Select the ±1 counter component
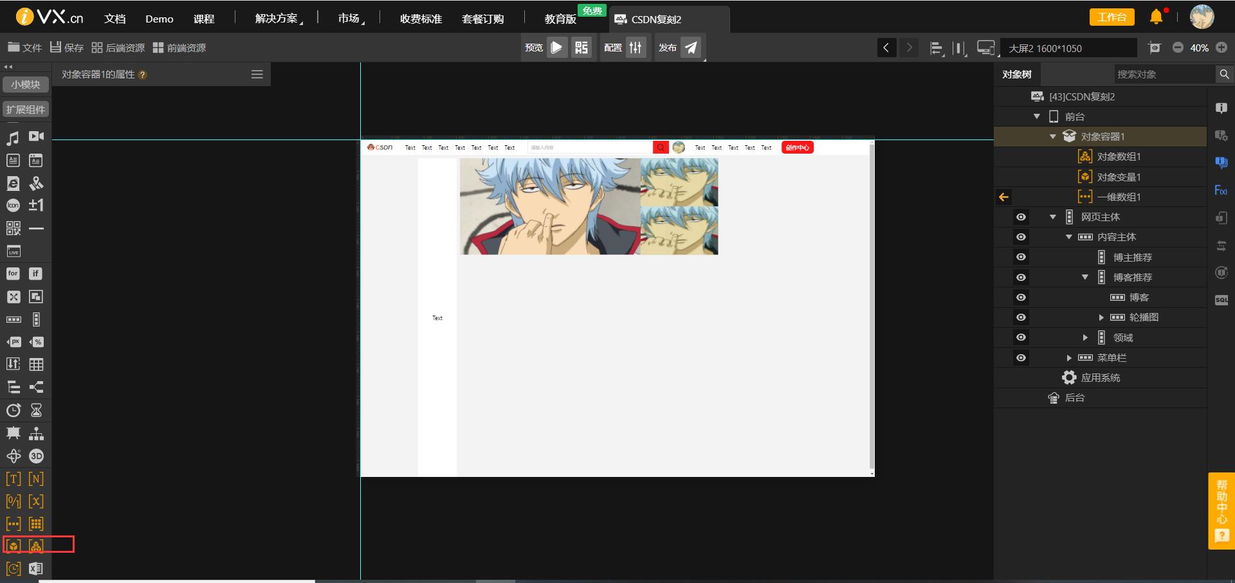The height and width of the screenshot is (583, 1235). point(37,205)
